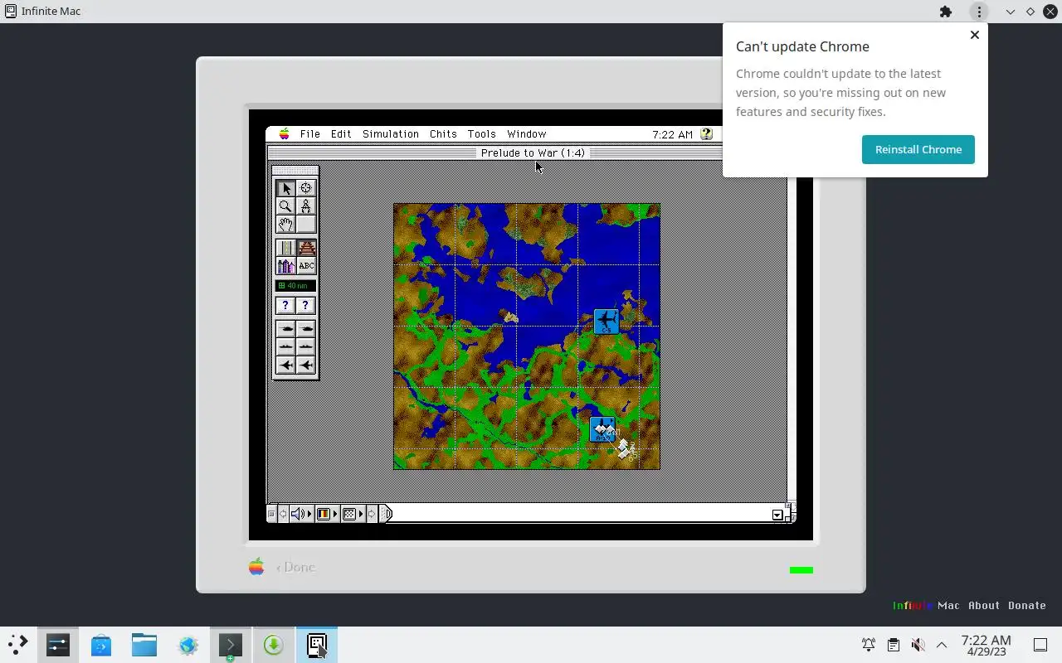Select the left warship unit icon
This screenshot has height=663, width=1062.
click(285, 347)
